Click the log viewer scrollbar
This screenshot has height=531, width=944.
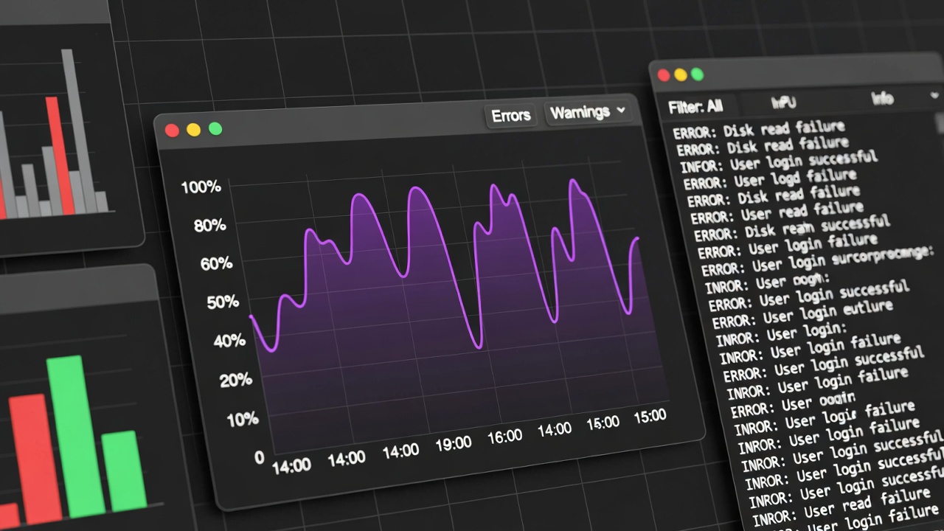(x=940, y=122)
